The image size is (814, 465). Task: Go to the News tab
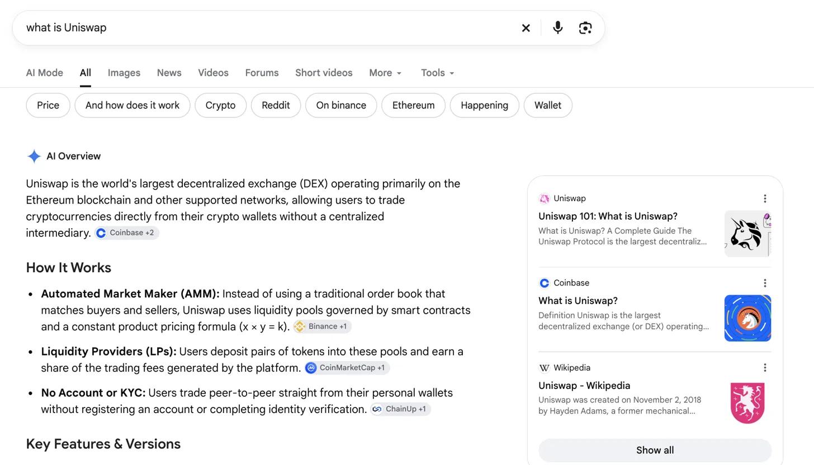(169, 73)
